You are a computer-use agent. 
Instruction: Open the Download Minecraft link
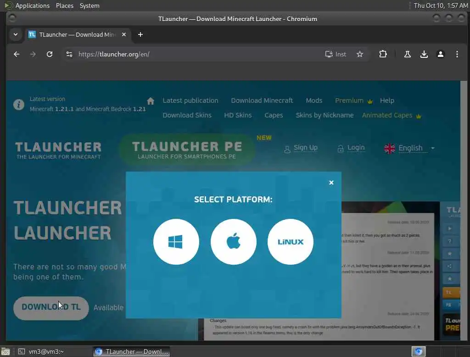[x=262, y=100]
